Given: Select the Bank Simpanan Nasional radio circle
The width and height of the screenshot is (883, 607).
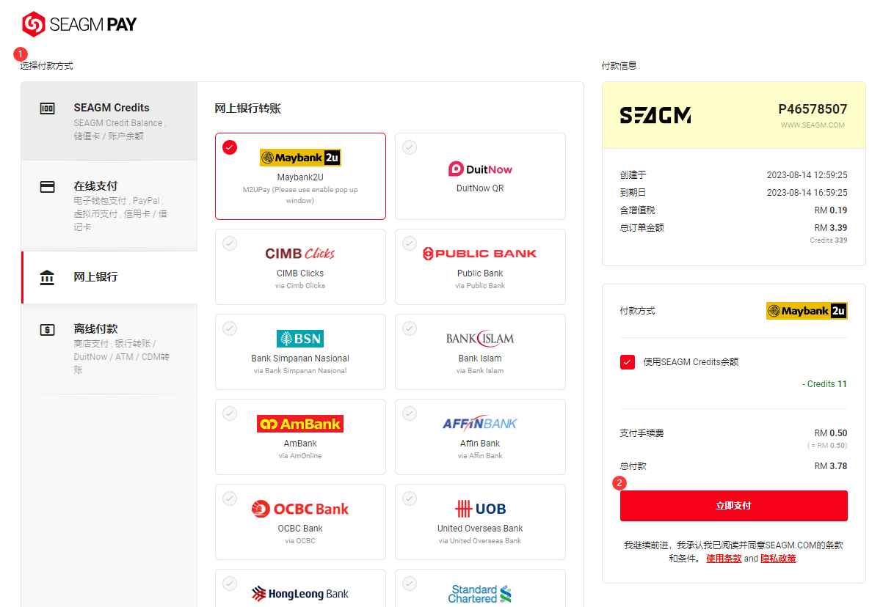Looking at the screenshot, I should pos(230,328).
